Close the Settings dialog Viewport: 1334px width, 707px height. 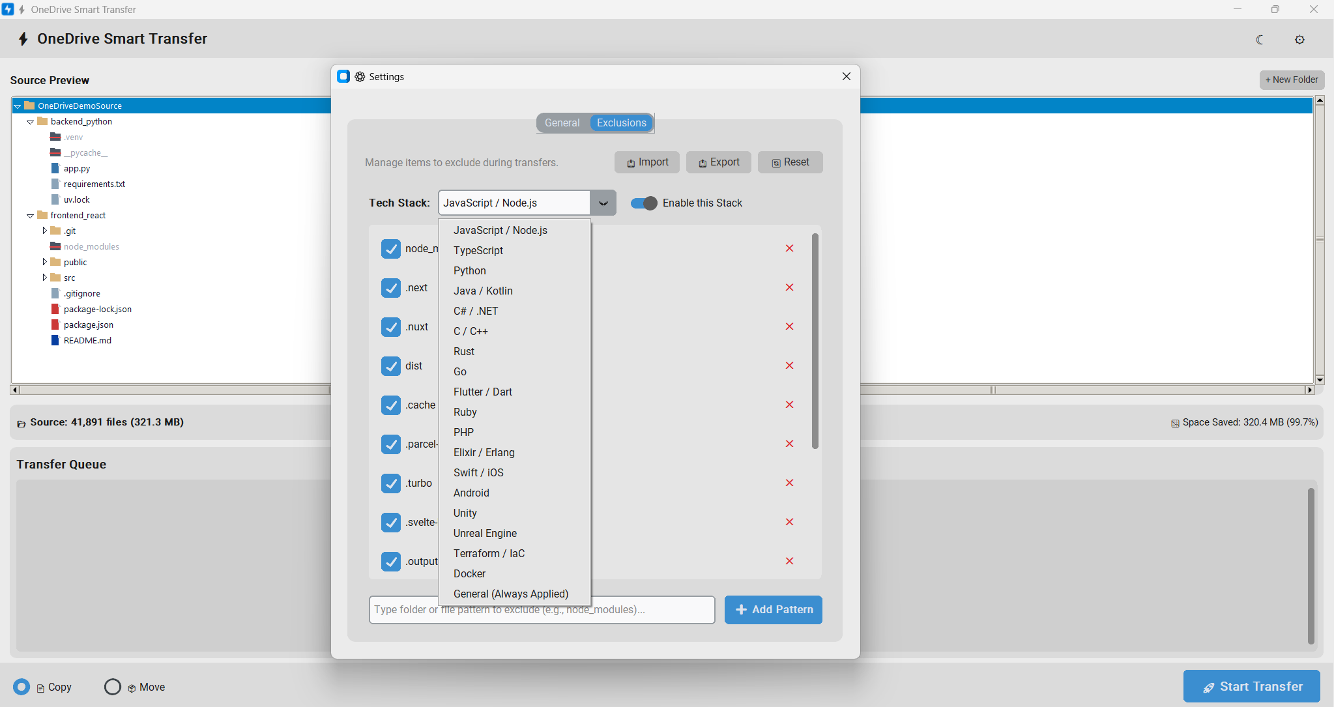point(847,76)
